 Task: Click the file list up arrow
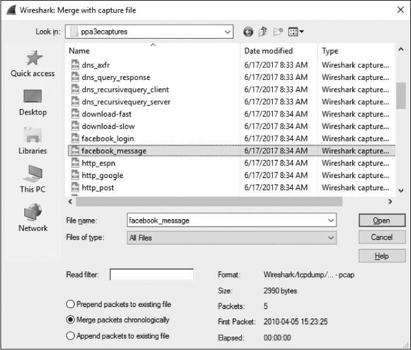pos(401,49)
